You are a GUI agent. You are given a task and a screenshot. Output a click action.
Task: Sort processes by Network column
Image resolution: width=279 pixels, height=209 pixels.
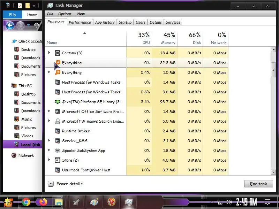tap(216, 38)
